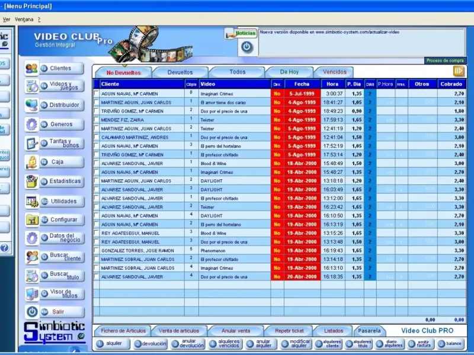Click the Distribuidor globe icon
The image size is (474, 355).
click(x=32, y=105)
